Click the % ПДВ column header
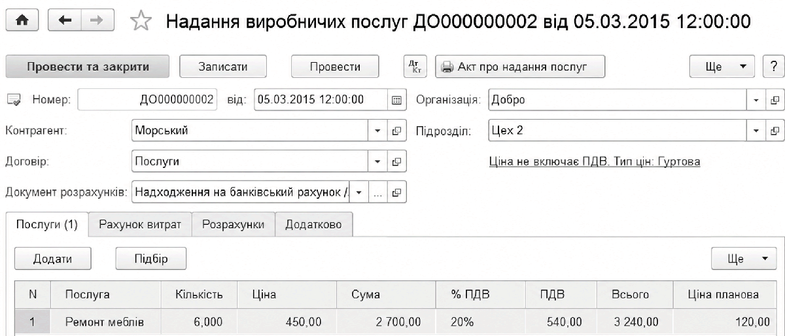 point(481,295)
